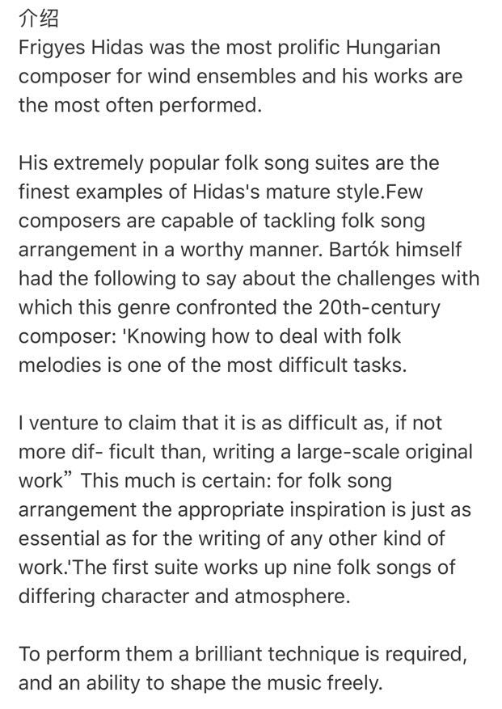The image size is (502, 709).
Task: Click the word 20th-century
Action: click(379, 307)
